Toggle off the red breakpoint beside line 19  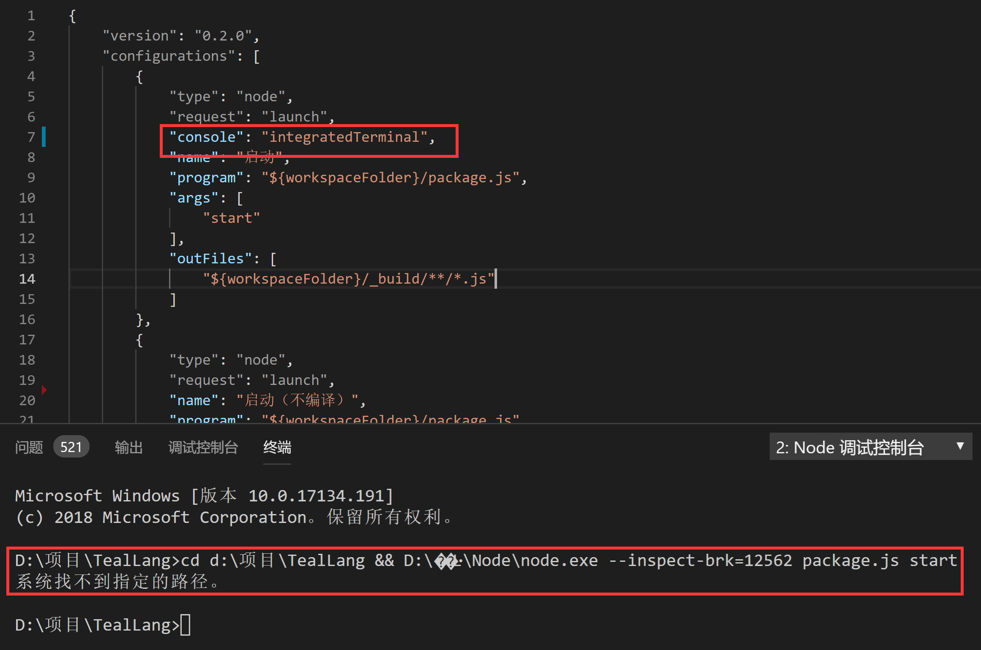pyautogui.click(x=44, y=390)
